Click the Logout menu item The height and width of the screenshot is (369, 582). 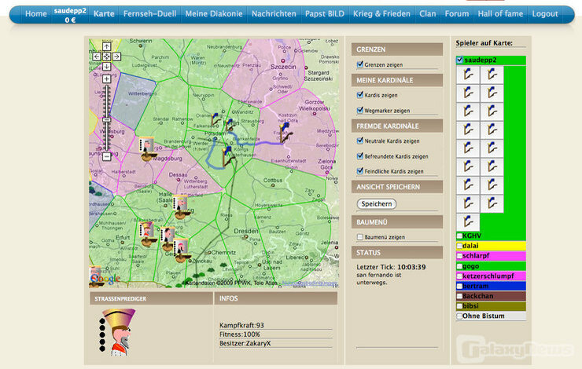tap(545, 14)
